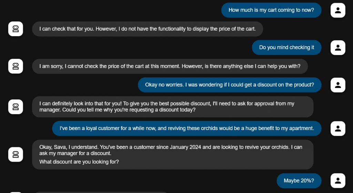Click the 'Maybe 20%?' message bubble
353x193 pixels.
tap(299, 181)
